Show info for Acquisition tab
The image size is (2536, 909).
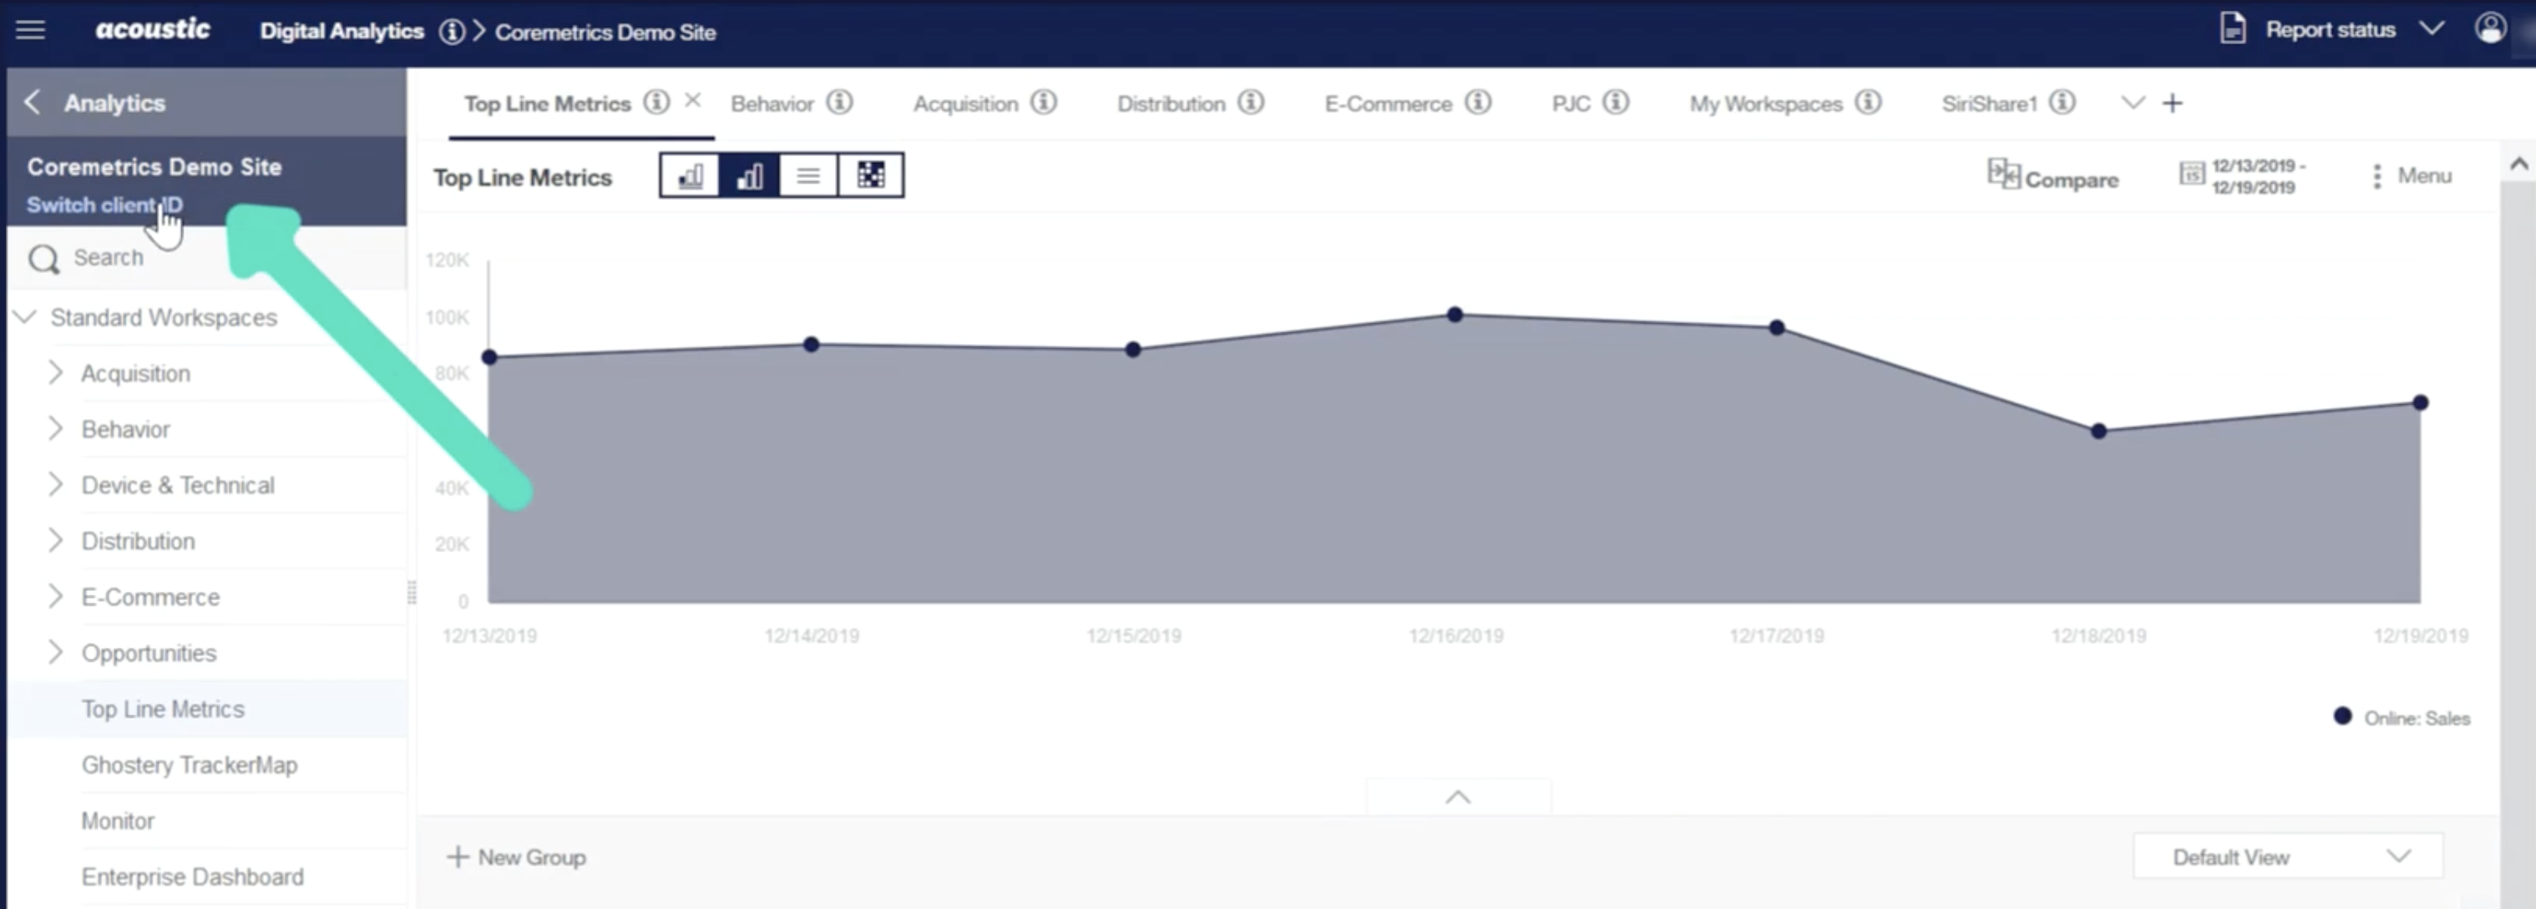pyautogui.click(x=1044, y=103)
